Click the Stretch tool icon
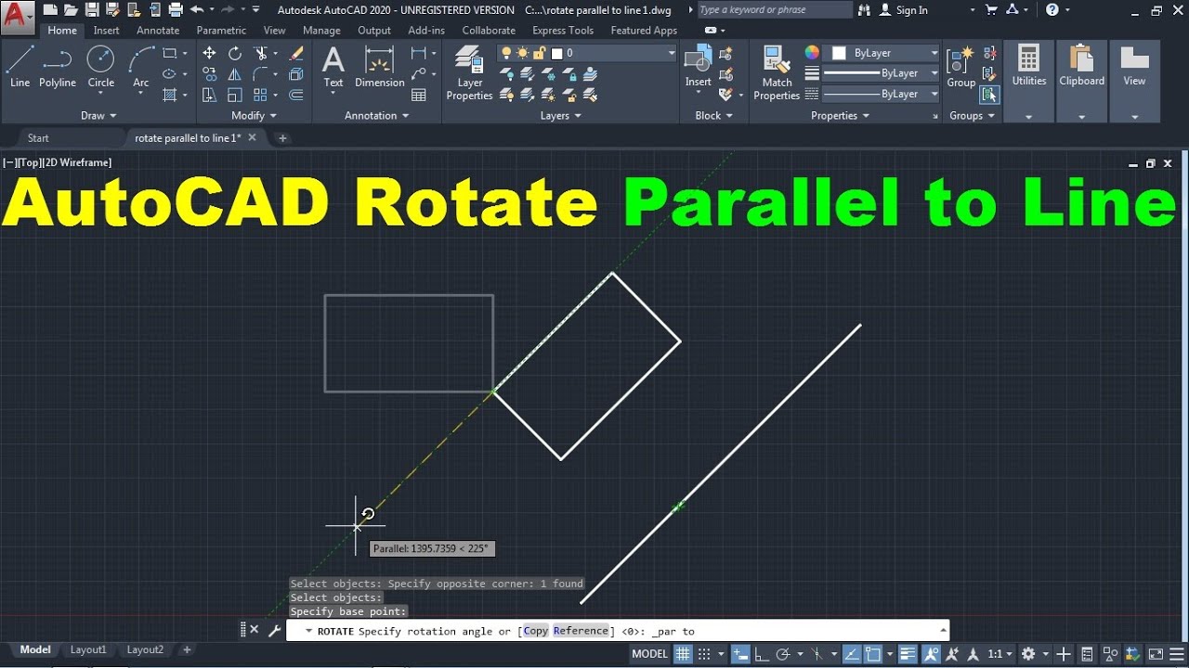 point(209,95)
